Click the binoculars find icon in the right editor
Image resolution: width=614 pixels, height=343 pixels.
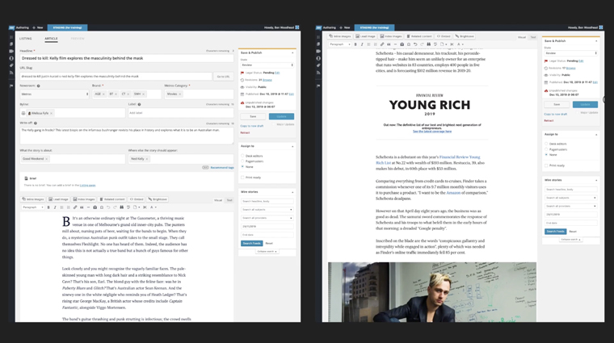click(x=429, y=44)
